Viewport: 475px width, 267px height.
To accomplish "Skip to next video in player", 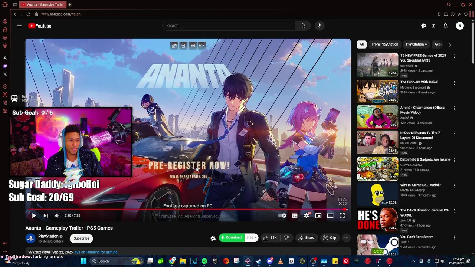I will pyautogui.click(x=46, y=215).
